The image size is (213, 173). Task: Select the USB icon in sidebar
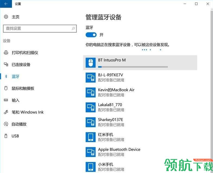6,136
